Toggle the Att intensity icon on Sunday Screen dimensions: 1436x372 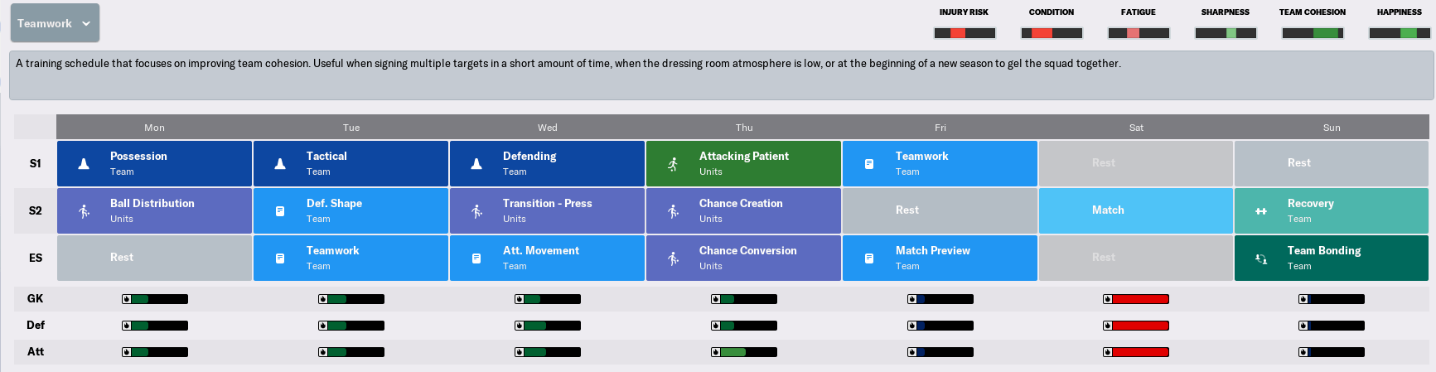(1303, 352)
